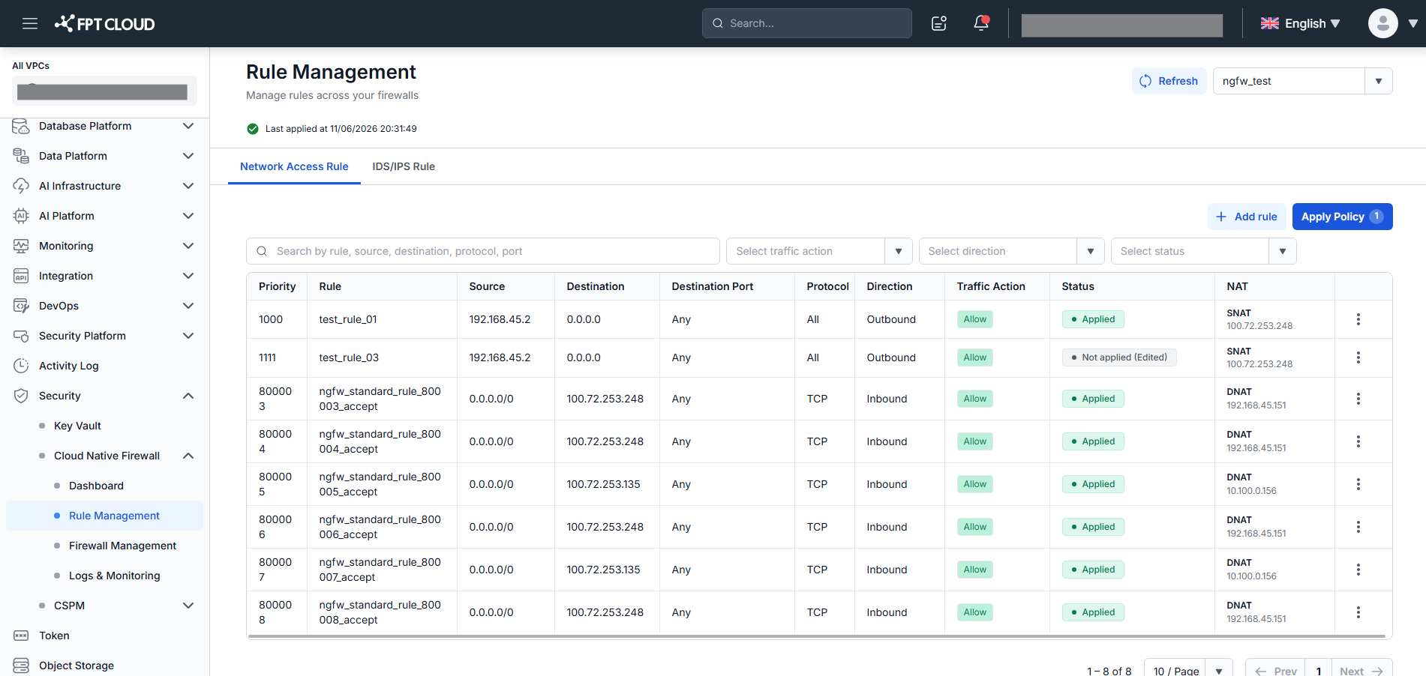Click the task list icon beside search
This screenshot has height=676, width=1426.
[939, 23]
